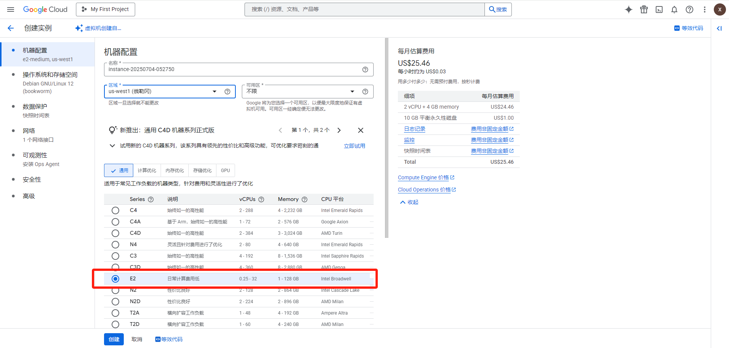This screenshot has width=729, height=348.
Task: Open the help question mark menu
Action: coord(690,9)
